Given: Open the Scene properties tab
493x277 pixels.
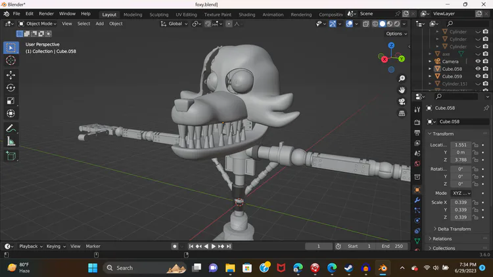Looking at the screenshot, I should (x=417, y=153).
